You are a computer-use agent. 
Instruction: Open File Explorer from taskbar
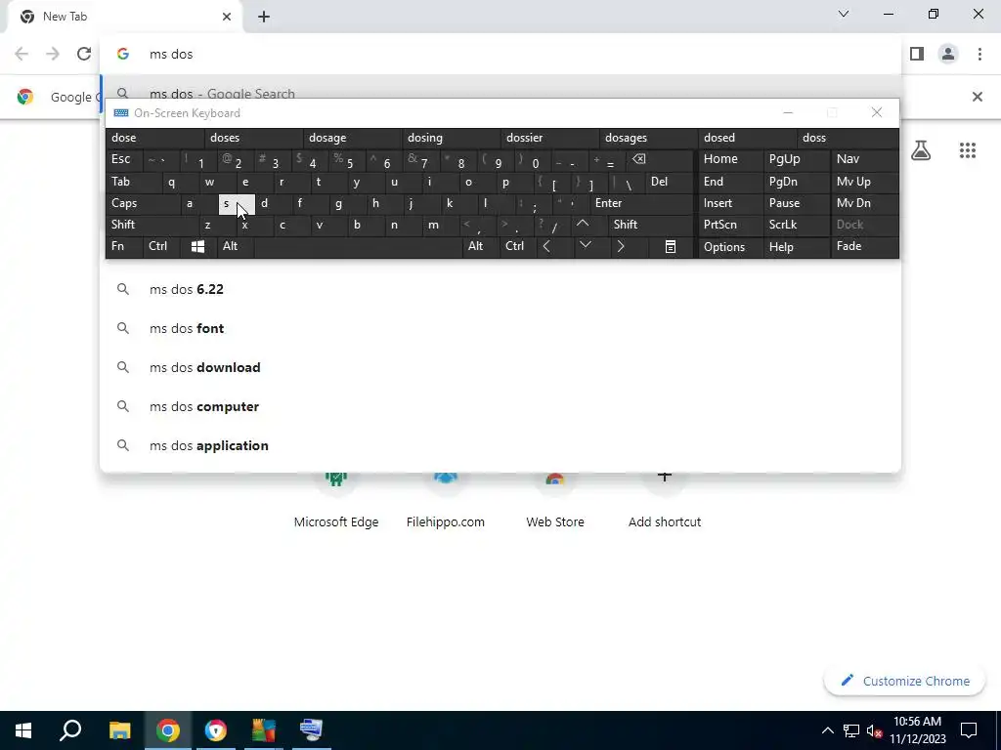(119, 730)
